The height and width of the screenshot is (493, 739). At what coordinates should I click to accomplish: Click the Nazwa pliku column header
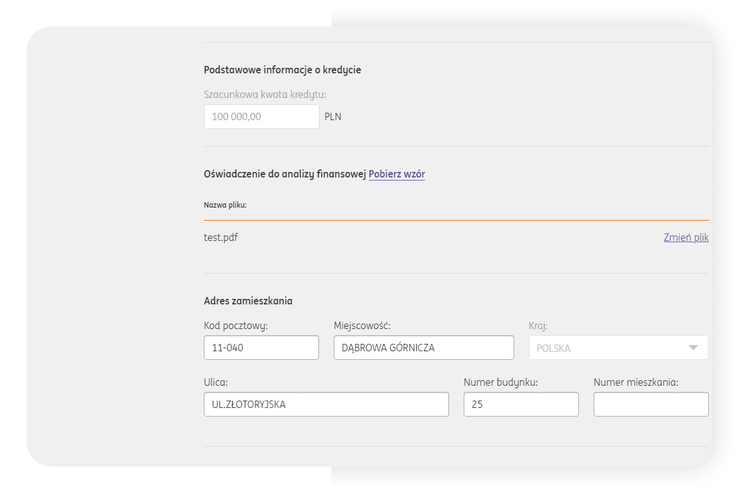pos(225,205)
